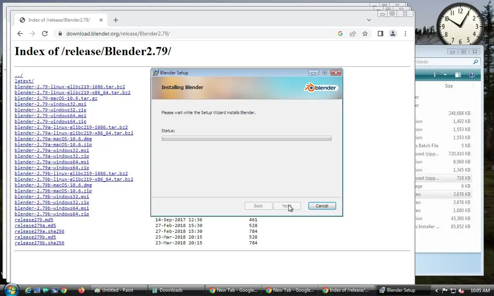Click the search magnifier in Downloads window
Screen dimensions: 494x296
475,62
